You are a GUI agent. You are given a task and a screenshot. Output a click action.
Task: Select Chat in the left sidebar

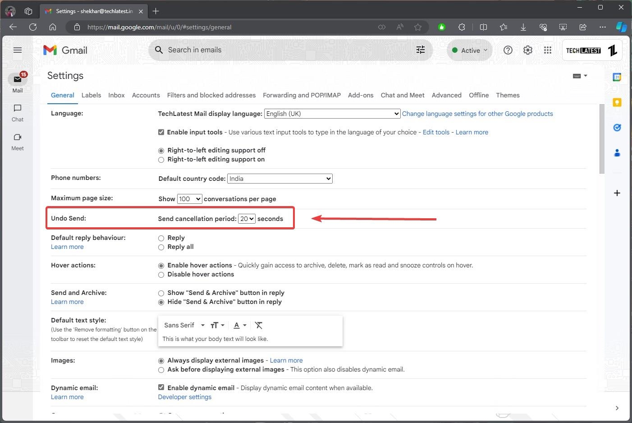point(17,113)
